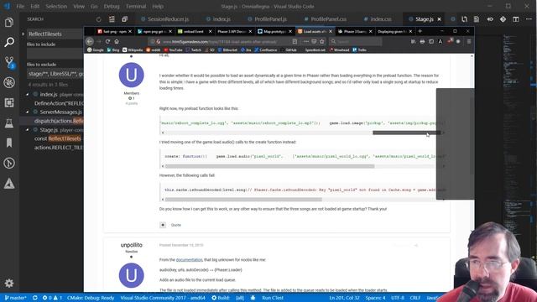Click the create function code block scrollbar
Viewport: 537px width, 302px height.
(270, 166)
